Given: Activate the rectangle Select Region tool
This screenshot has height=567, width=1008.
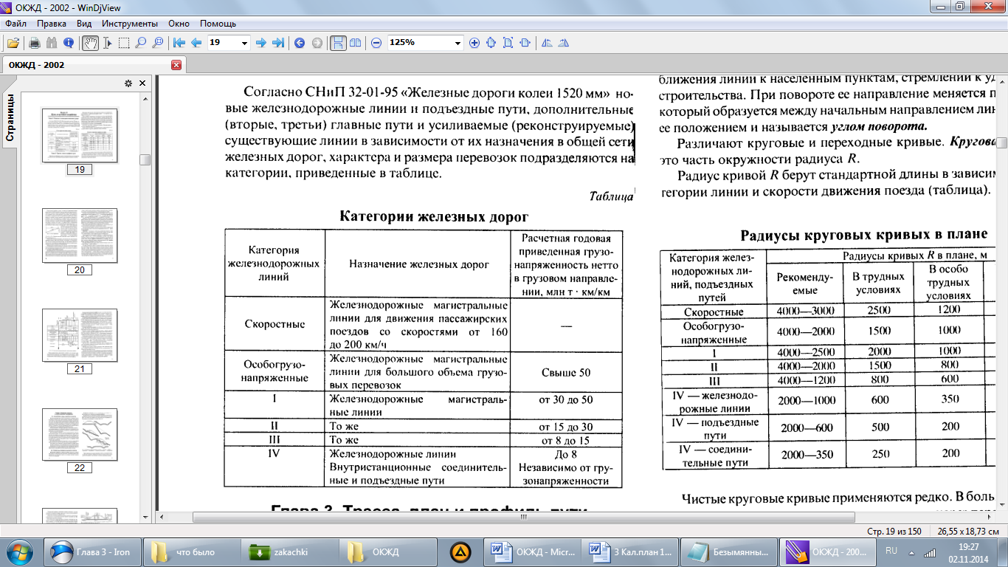Looking at the screenshot, I should tap(124, 43).
